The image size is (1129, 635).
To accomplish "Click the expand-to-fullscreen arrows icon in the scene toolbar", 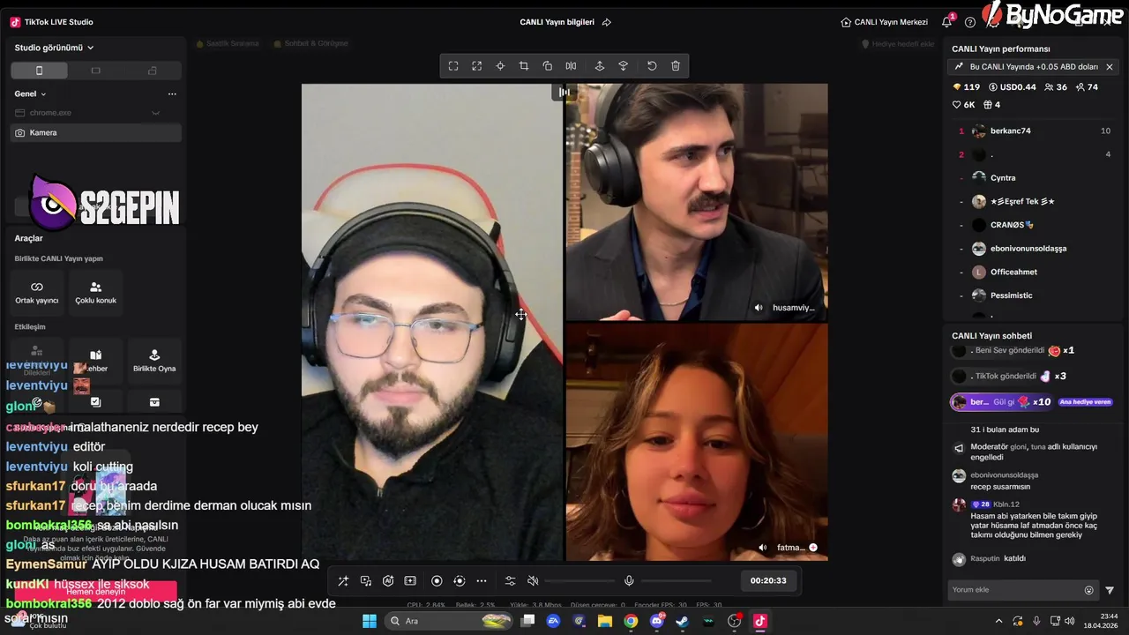I will [x=477, y=66].
